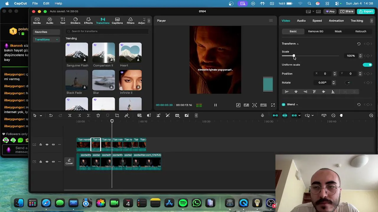This screenshot has height=212, width=378.
Task: Download the Sanguine Flash transition
Action: (x=85, y=60)
